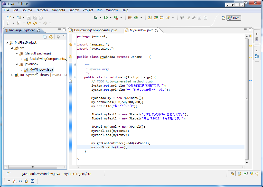This screenshot has height=187, width=263.
Task: Expand the JRE System Library node
Action: click(x=12, y=75)
